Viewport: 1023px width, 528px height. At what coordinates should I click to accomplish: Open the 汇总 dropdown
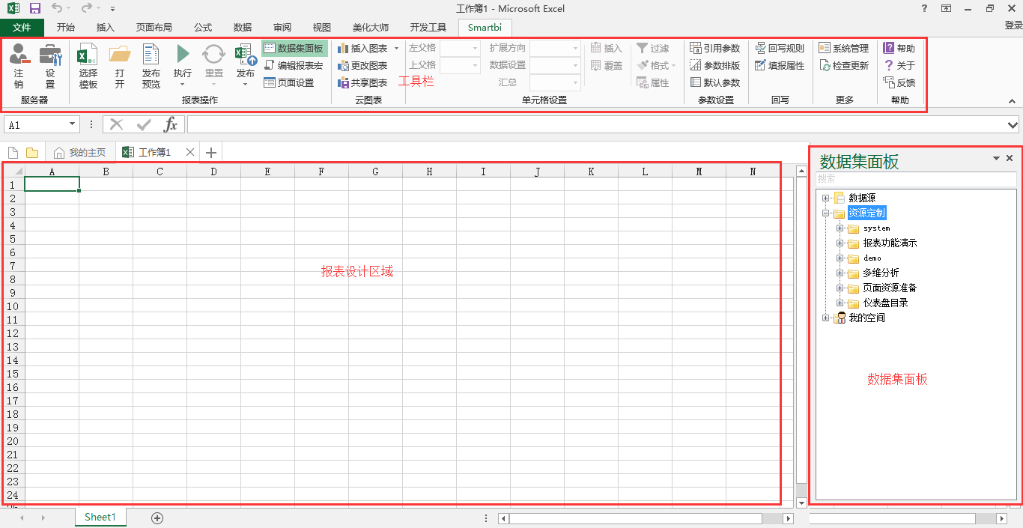click(x=556, y=82)
